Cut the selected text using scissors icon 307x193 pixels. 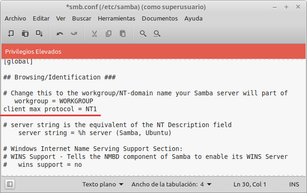(x=95, y=34)
